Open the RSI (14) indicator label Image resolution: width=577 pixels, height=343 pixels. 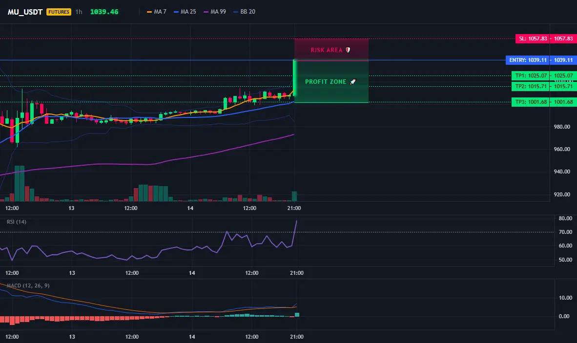[16, 222]
